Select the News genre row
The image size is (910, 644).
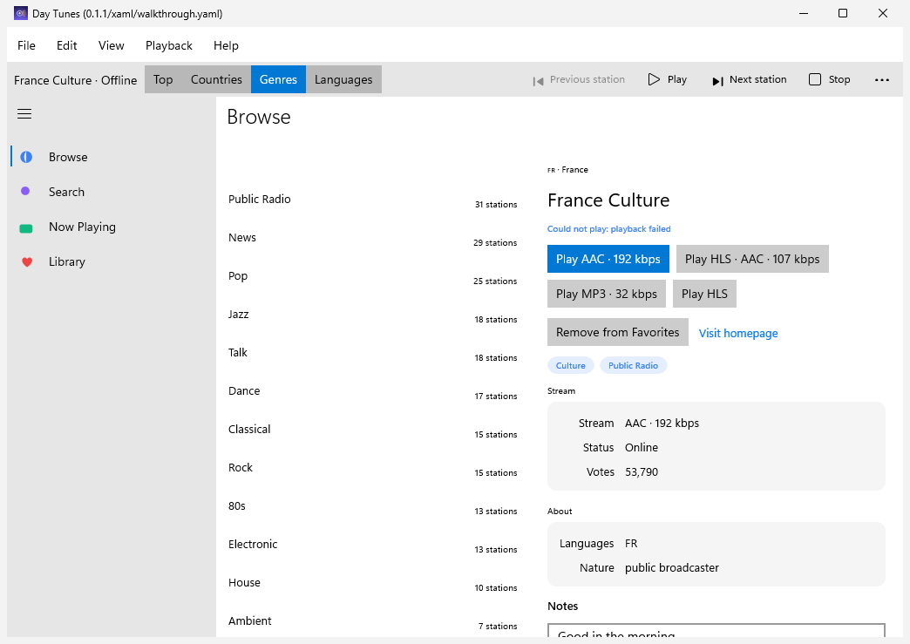[x=372, y=238]
